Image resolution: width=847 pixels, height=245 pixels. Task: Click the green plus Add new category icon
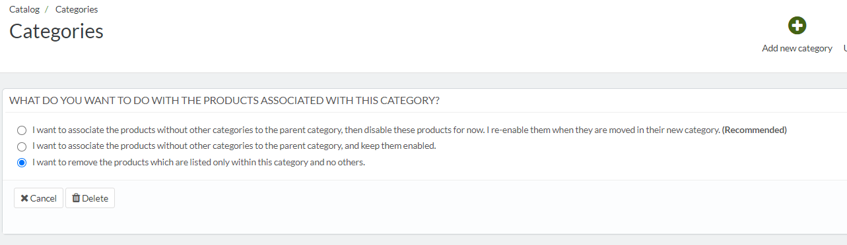click(x=797, y=26)
